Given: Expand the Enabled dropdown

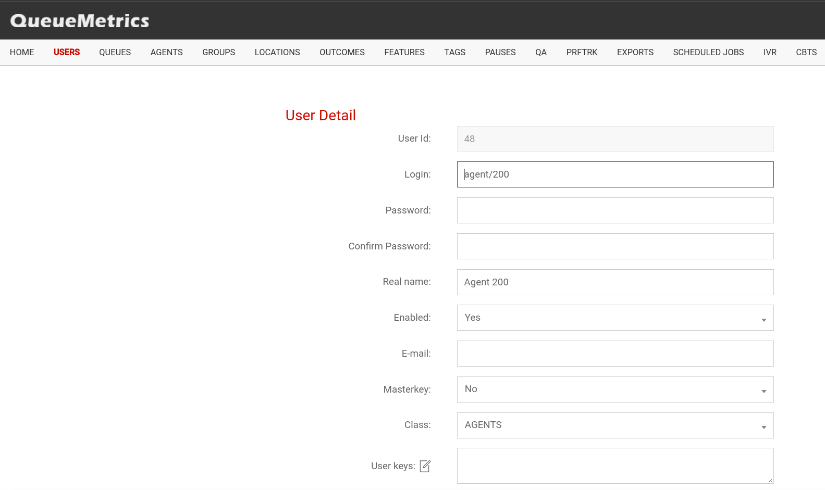Looking at the screenshot, I should (615, 318).
